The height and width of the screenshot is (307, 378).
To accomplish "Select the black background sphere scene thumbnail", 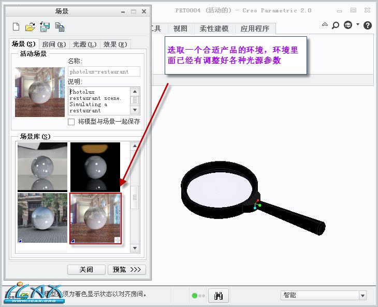I will [95, 167].
